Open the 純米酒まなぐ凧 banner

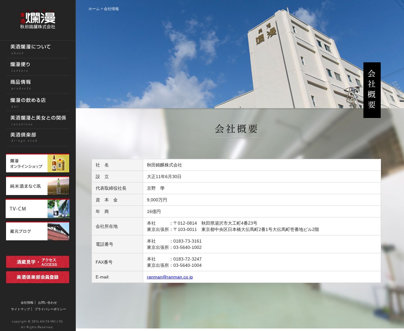(37, 186)
